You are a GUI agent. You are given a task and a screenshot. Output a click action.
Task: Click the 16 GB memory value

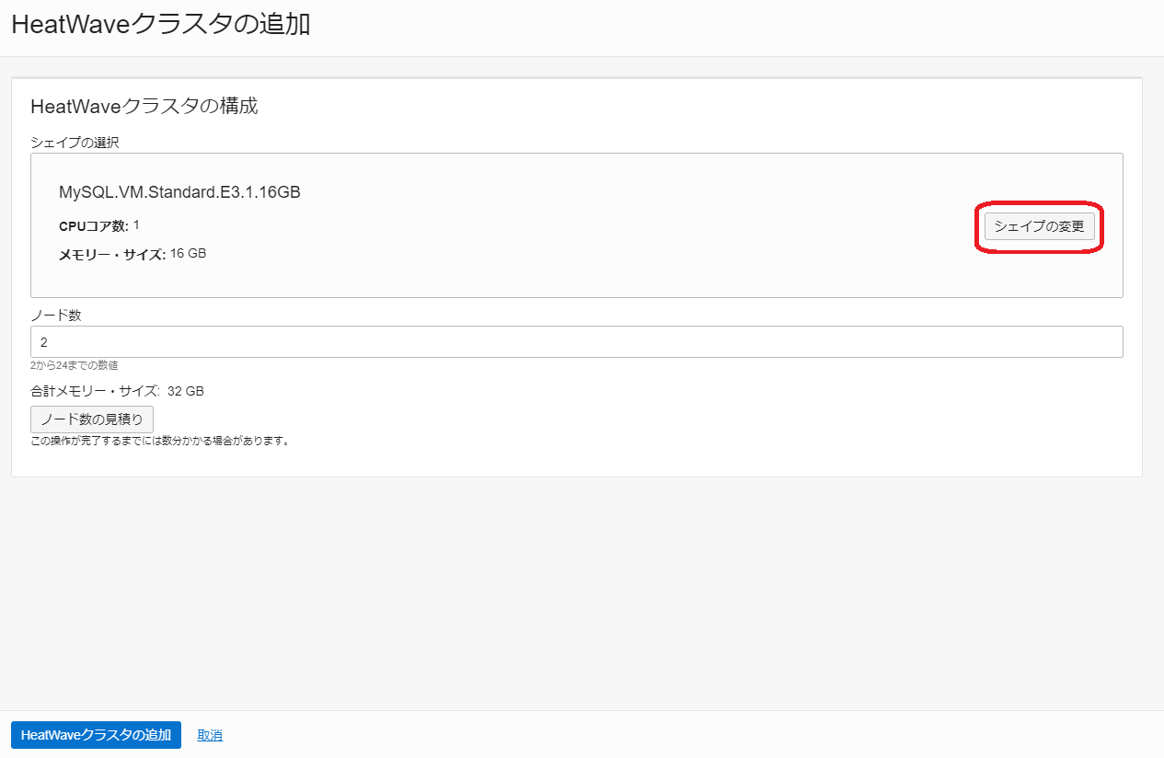pos(188,254)
